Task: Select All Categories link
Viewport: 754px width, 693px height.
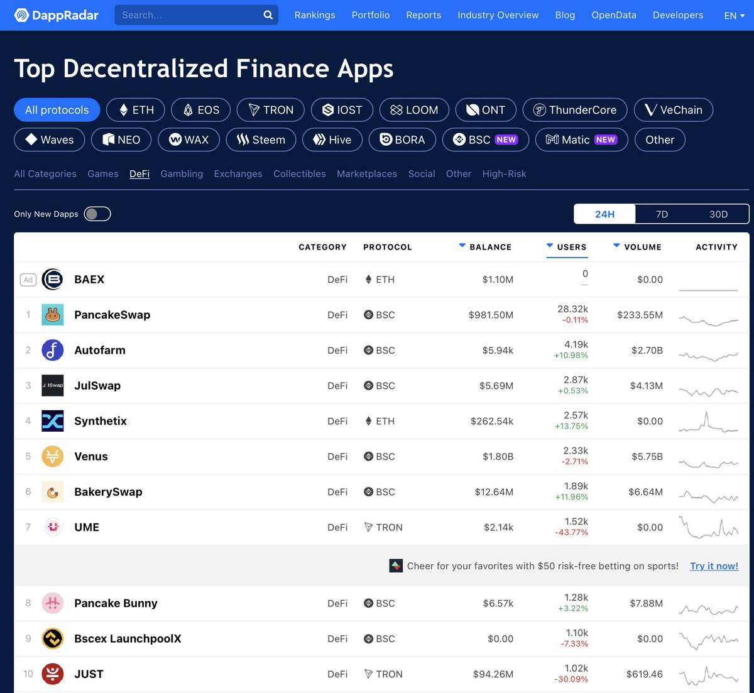Action: coord(45,174)
